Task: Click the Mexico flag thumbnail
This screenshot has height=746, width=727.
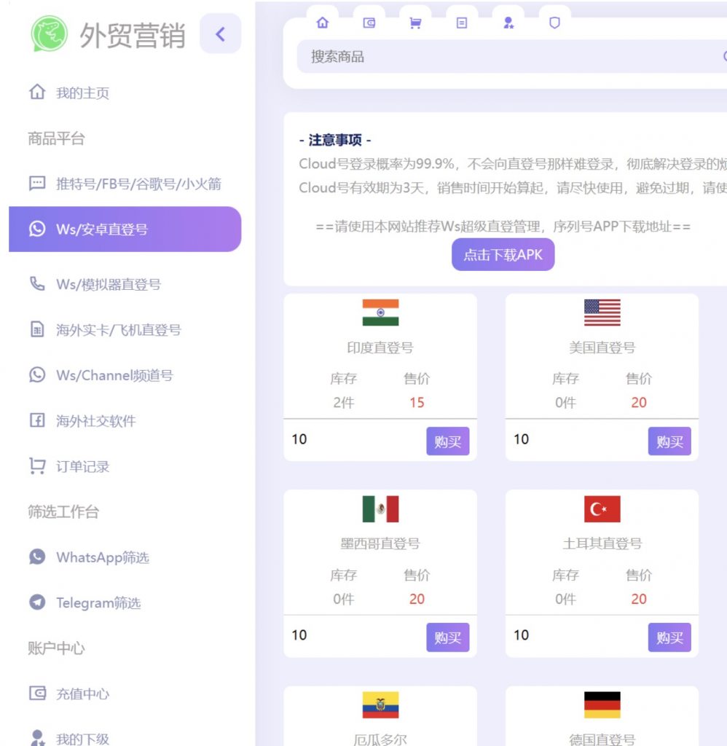Action: tap(380, 509)
